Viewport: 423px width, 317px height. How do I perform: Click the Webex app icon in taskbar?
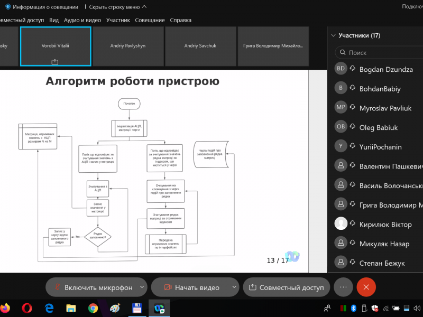pos(158,307)
